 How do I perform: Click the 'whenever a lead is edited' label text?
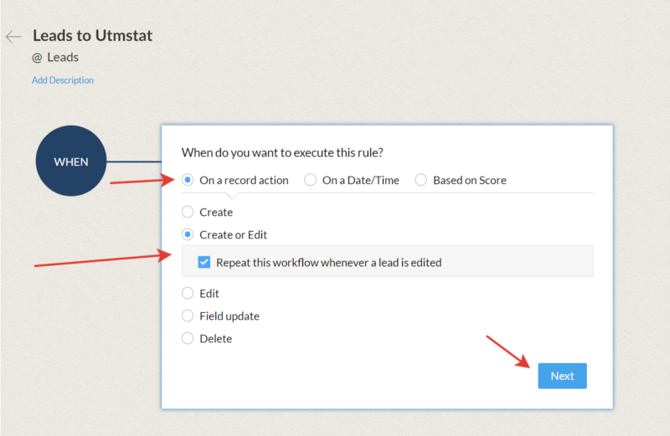(368, 262)
